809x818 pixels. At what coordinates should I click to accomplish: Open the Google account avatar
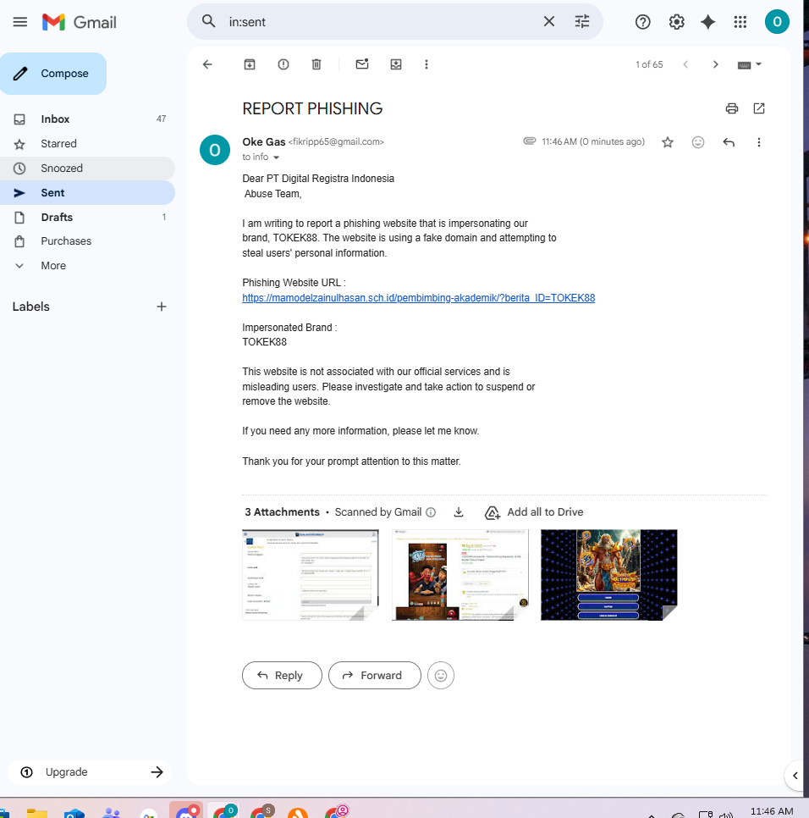point(777,22)
